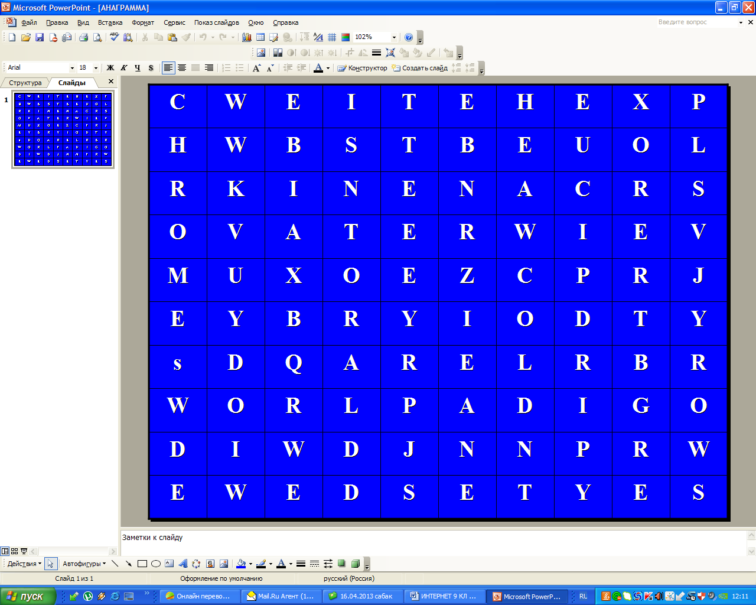Click the blue Help question icon
This screenshot has height=605, width=756.
(x=409, y=37)
